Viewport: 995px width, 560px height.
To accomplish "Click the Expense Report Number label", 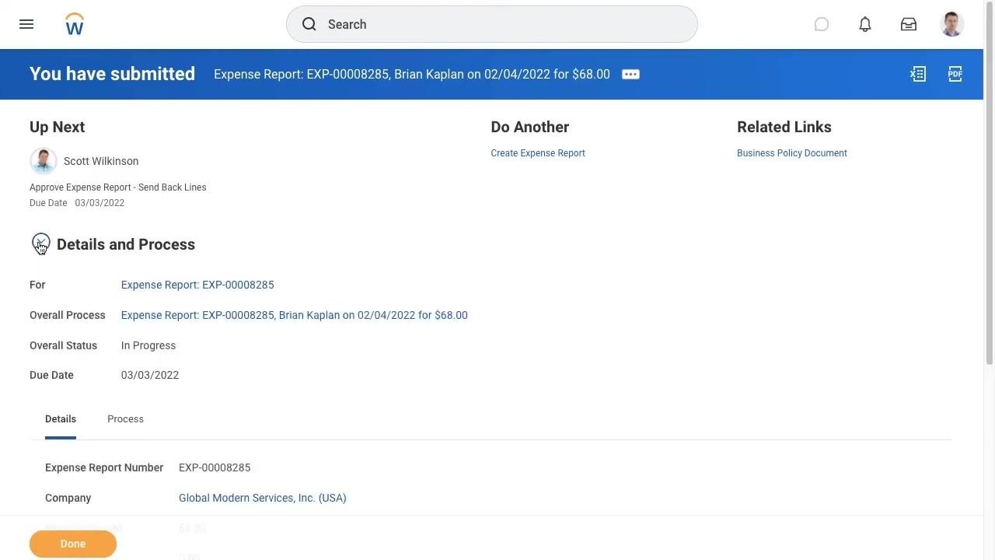I will pos(104,467).
